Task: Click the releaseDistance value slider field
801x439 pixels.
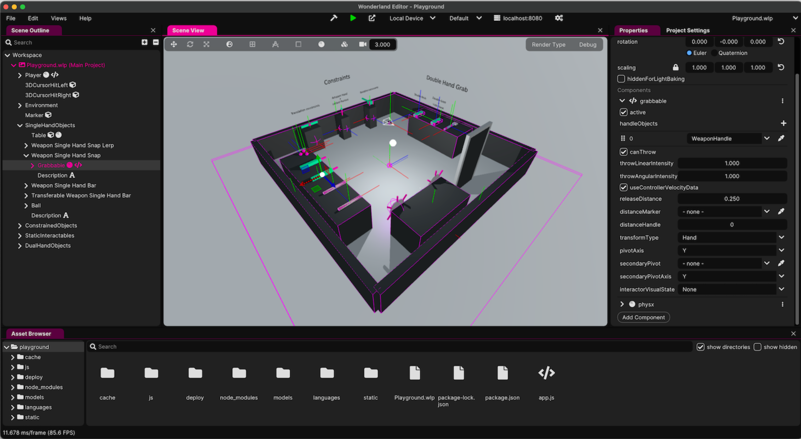Action: (732, 199)
